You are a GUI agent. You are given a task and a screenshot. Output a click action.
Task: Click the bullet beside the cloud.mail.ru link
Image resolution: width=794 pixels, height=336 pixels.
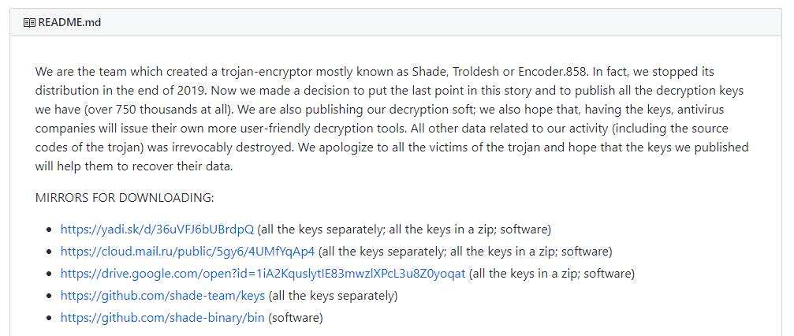click(x=49, y=252)
